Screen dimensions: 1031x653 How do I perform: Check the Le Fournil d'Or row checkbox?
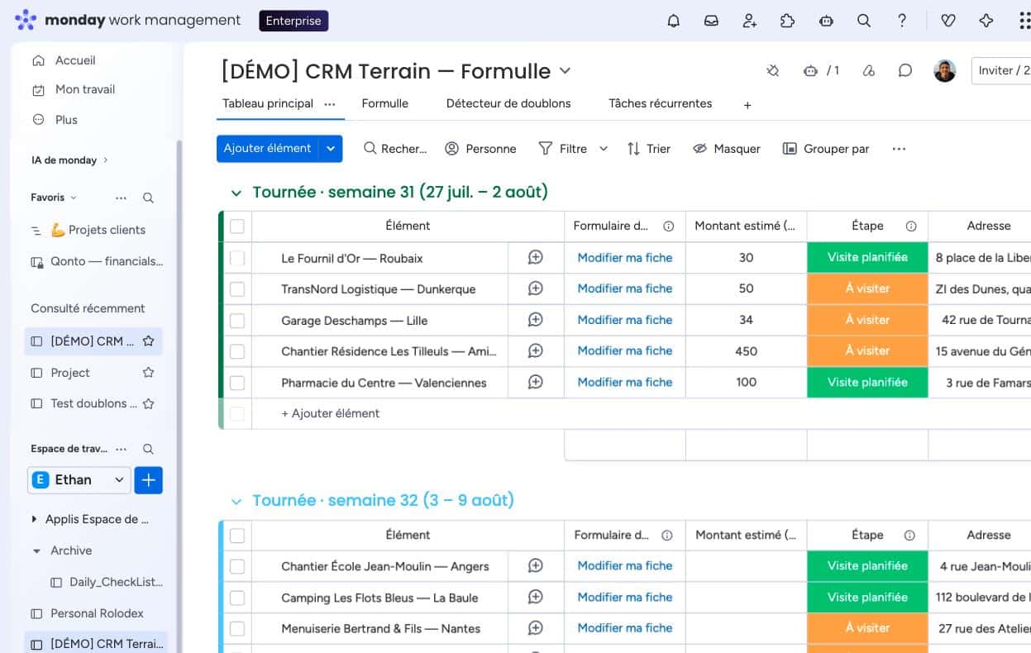click(x=237, y=258)
